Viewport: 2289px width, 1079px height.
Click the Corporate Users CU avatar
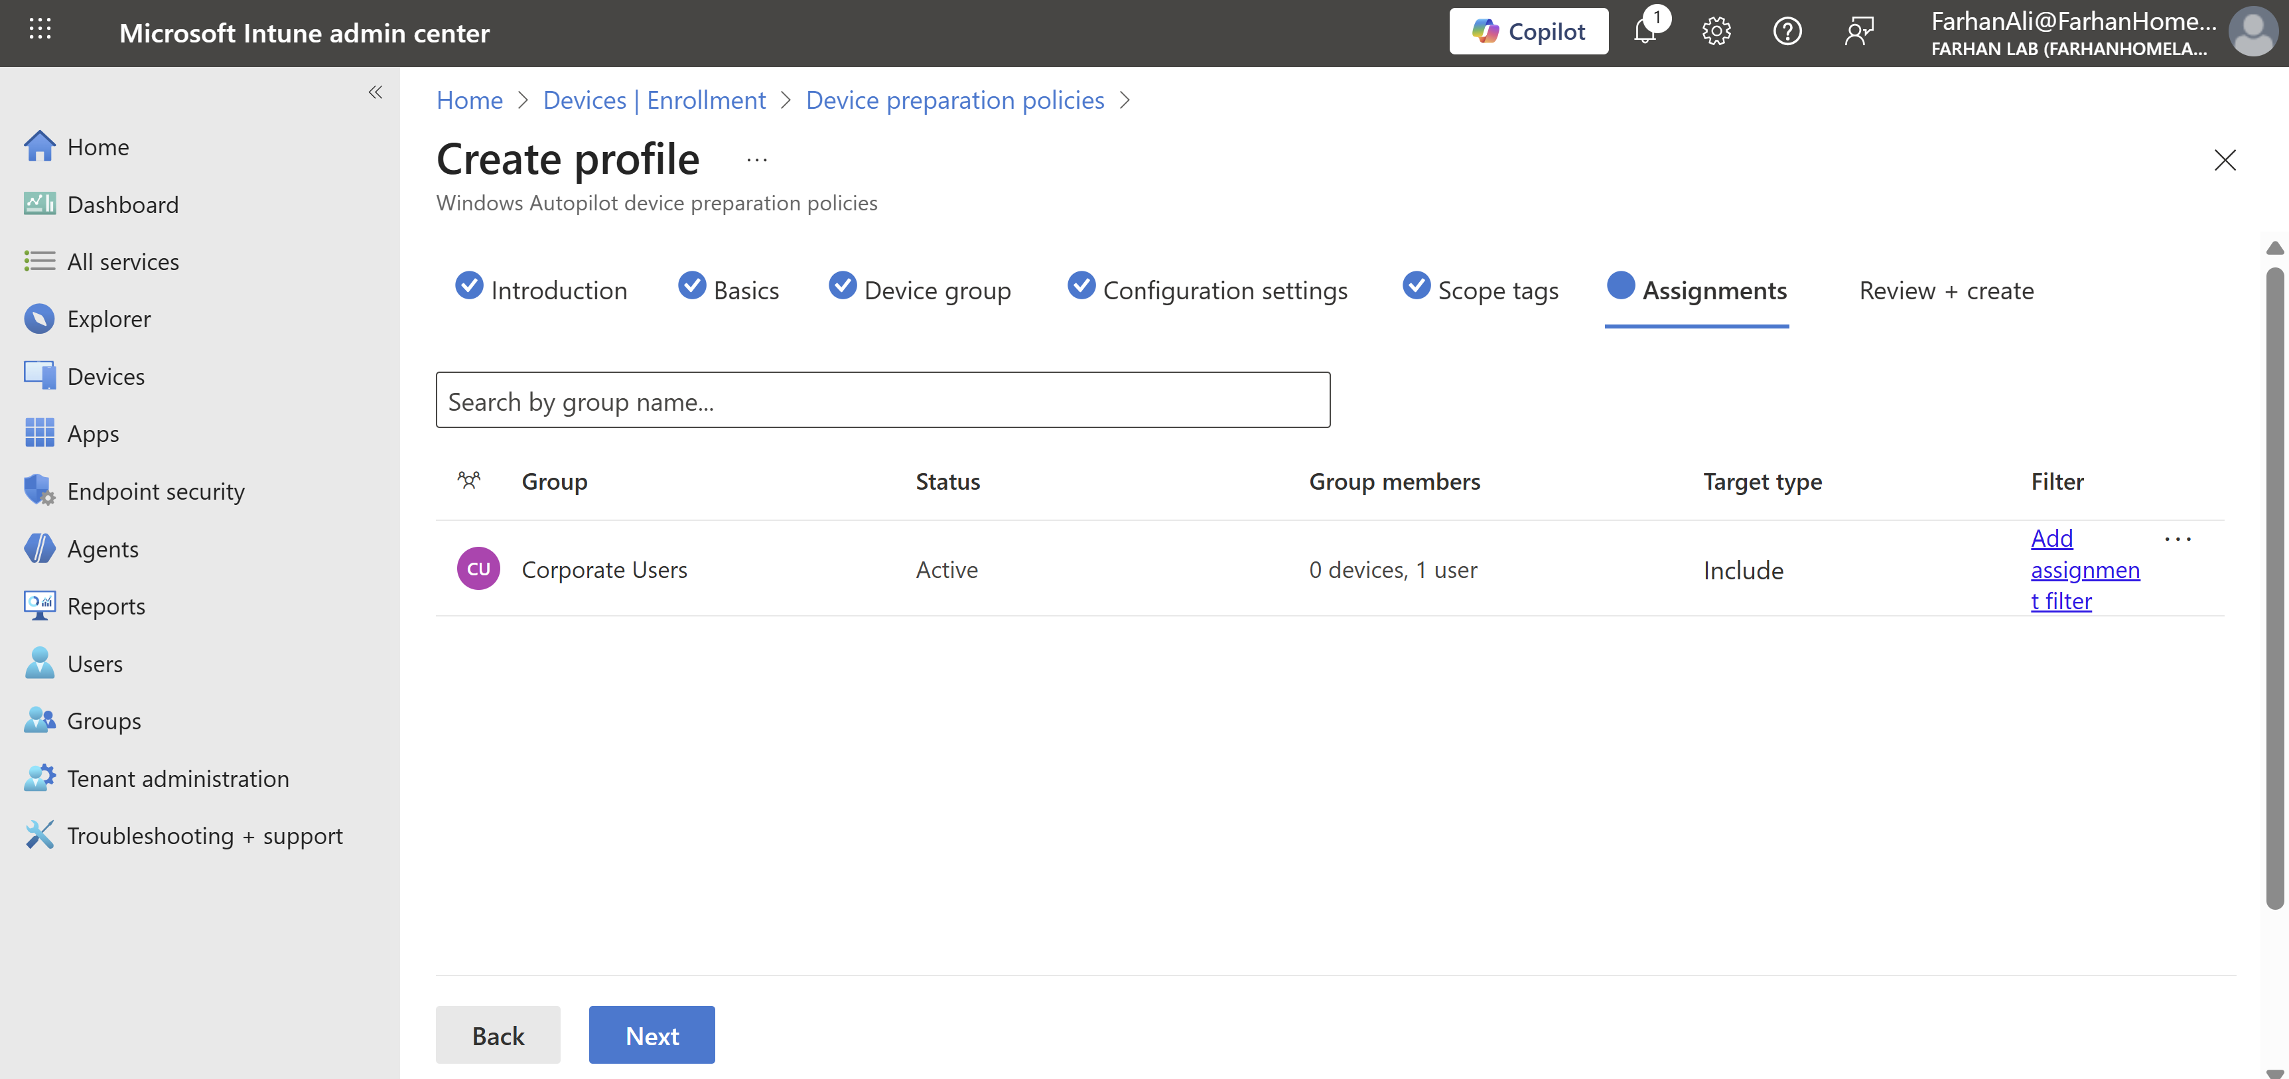point(478,569)
